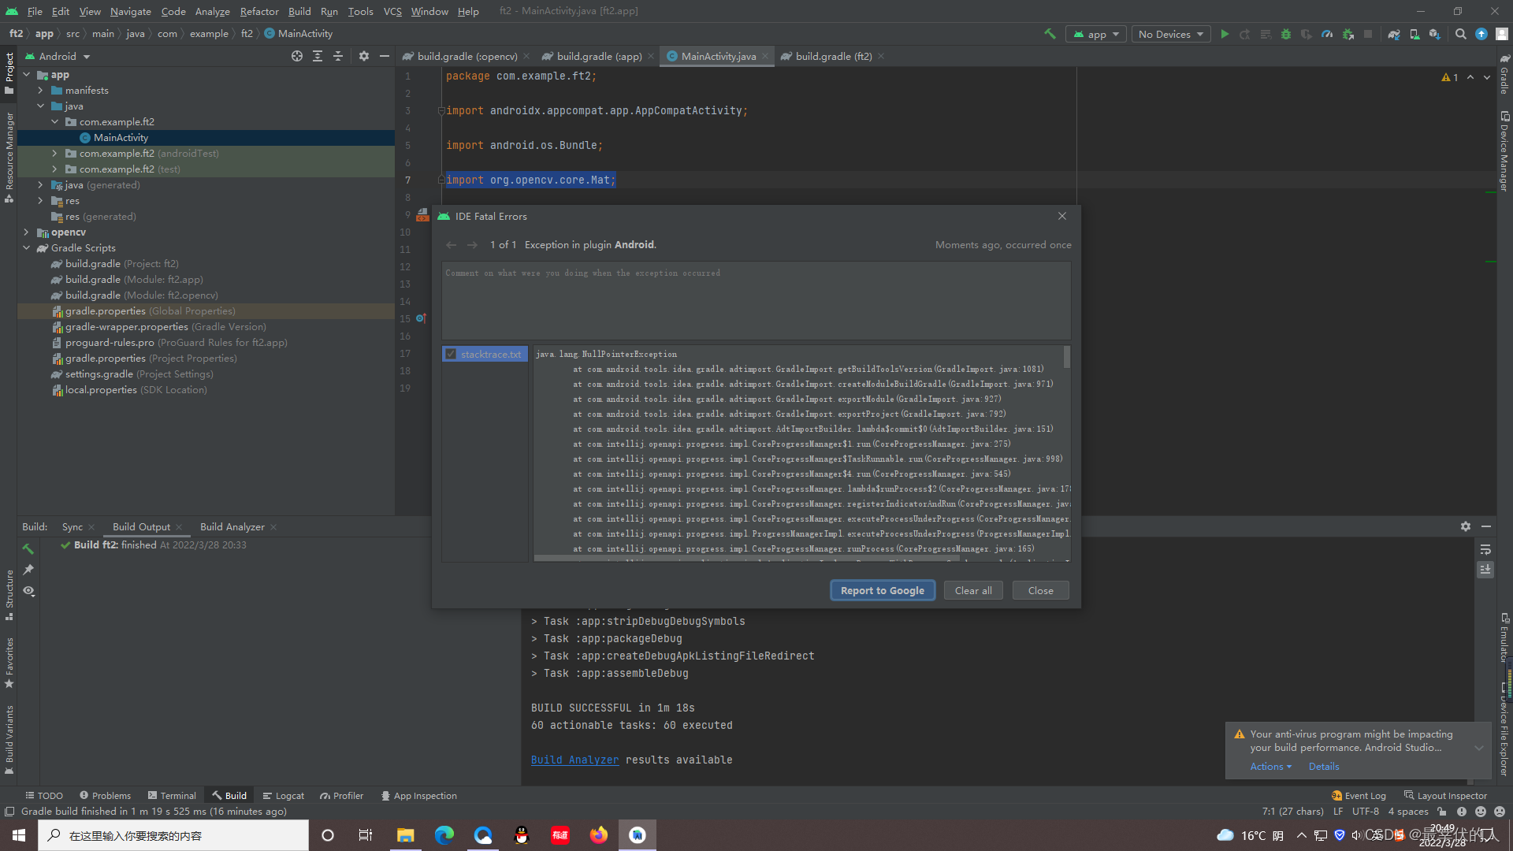This screenshot has height=851, width=1513.
Task: Click the Make Project hammer icon
Action: [1050, 34]
